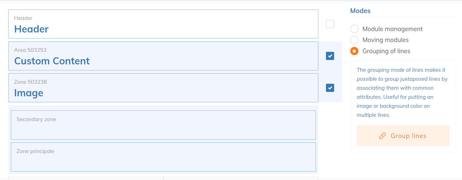
Task: Select the Secondary zone box
Action: coord(163,125)
